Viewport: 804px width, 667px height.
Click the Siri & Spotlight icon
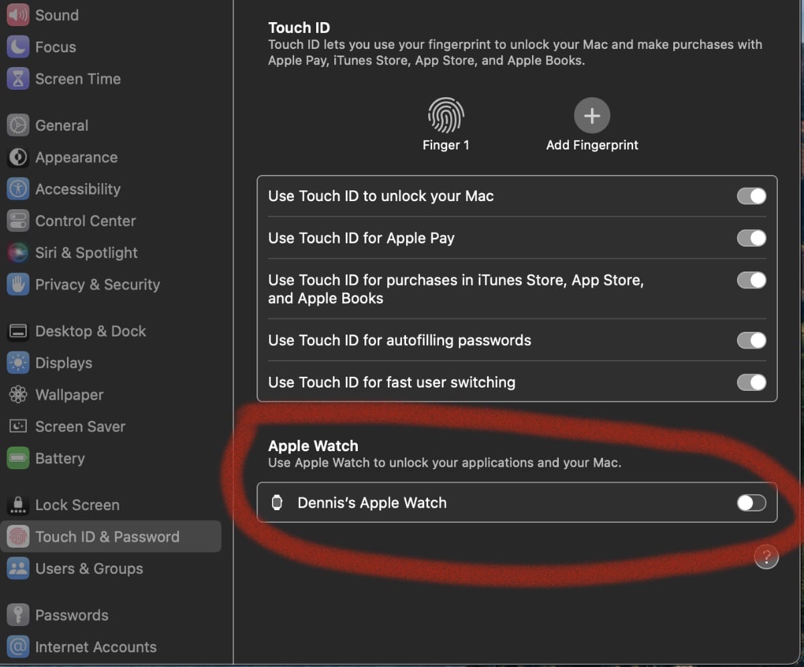[18, 253]
